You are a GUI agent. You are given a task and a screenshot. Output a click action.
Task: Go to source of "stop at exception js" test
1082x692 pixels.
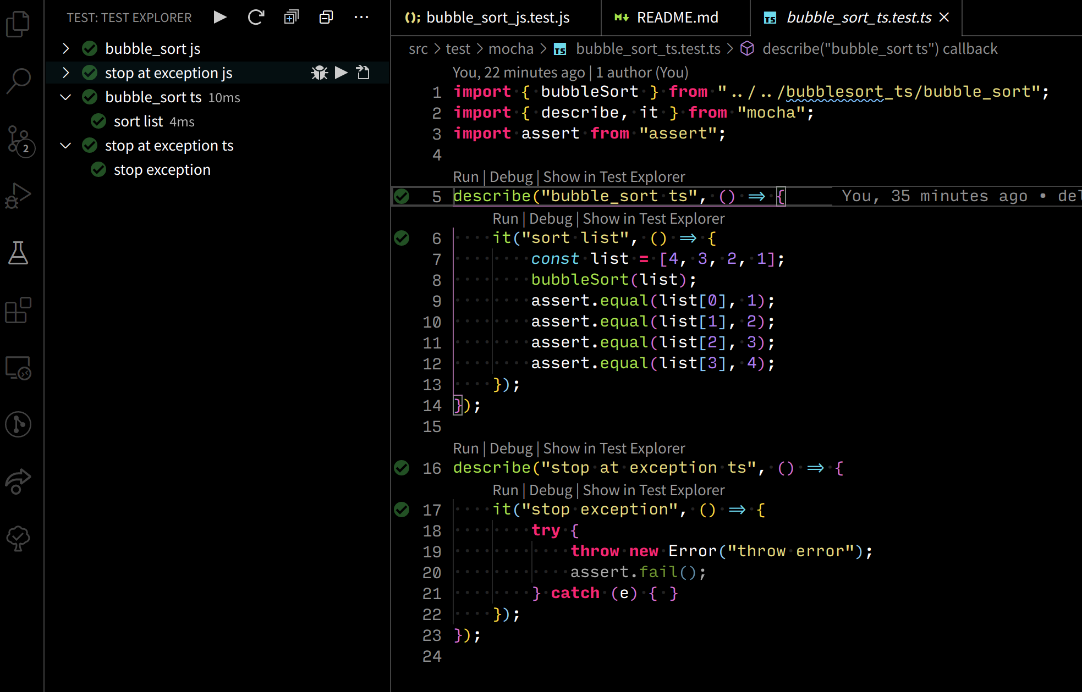click(363, 72)
